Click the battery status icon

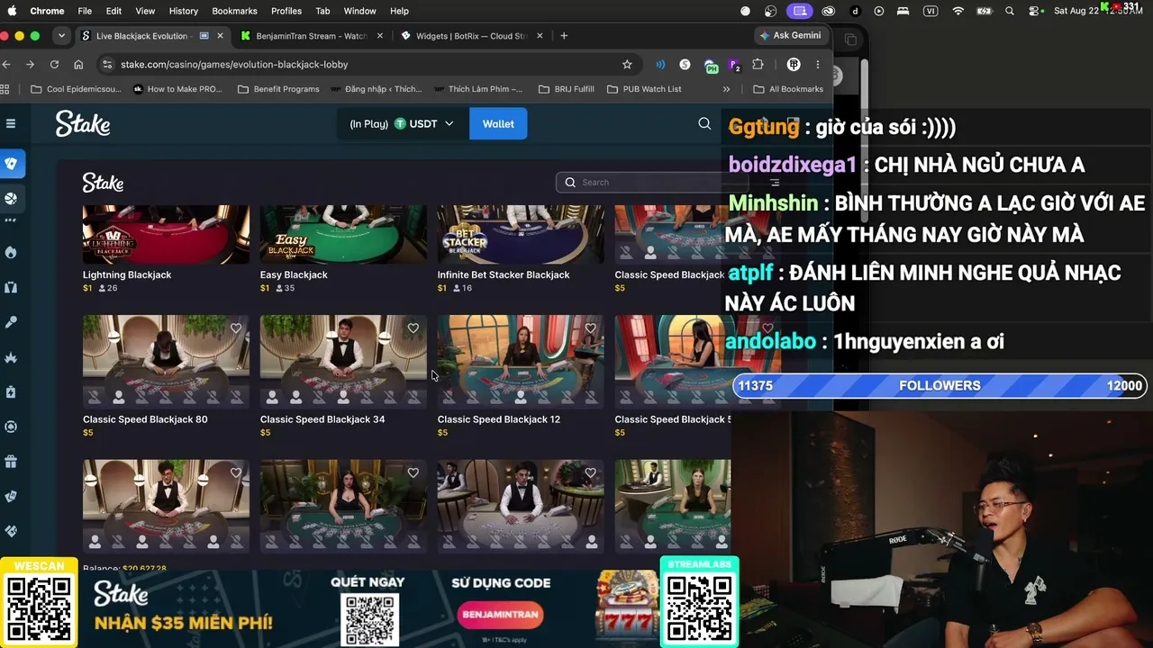pyautogui.click(x=985, y=11)
